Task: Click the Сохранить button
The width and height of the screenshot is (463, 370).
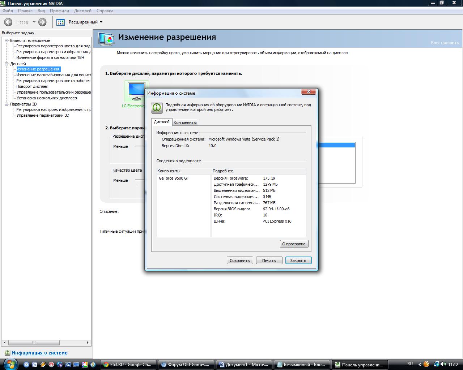Action: pyautogui.click(x=240, y=261)
